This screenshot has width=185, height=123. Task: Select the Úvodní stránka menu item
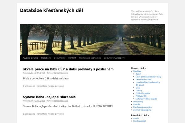point(31,58)
